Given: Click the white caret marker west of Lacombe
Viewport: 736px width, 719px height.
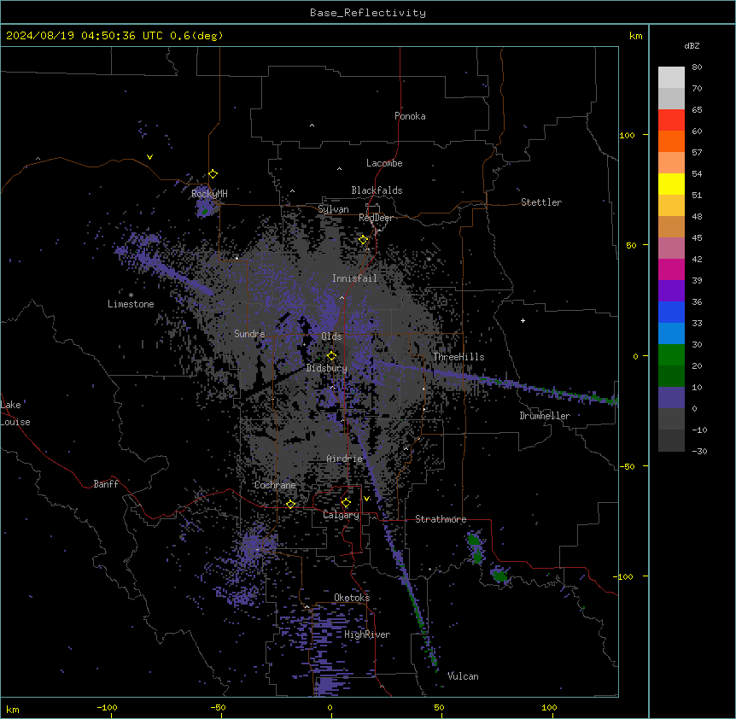Looking at the screenshot, I should (339, 168).
